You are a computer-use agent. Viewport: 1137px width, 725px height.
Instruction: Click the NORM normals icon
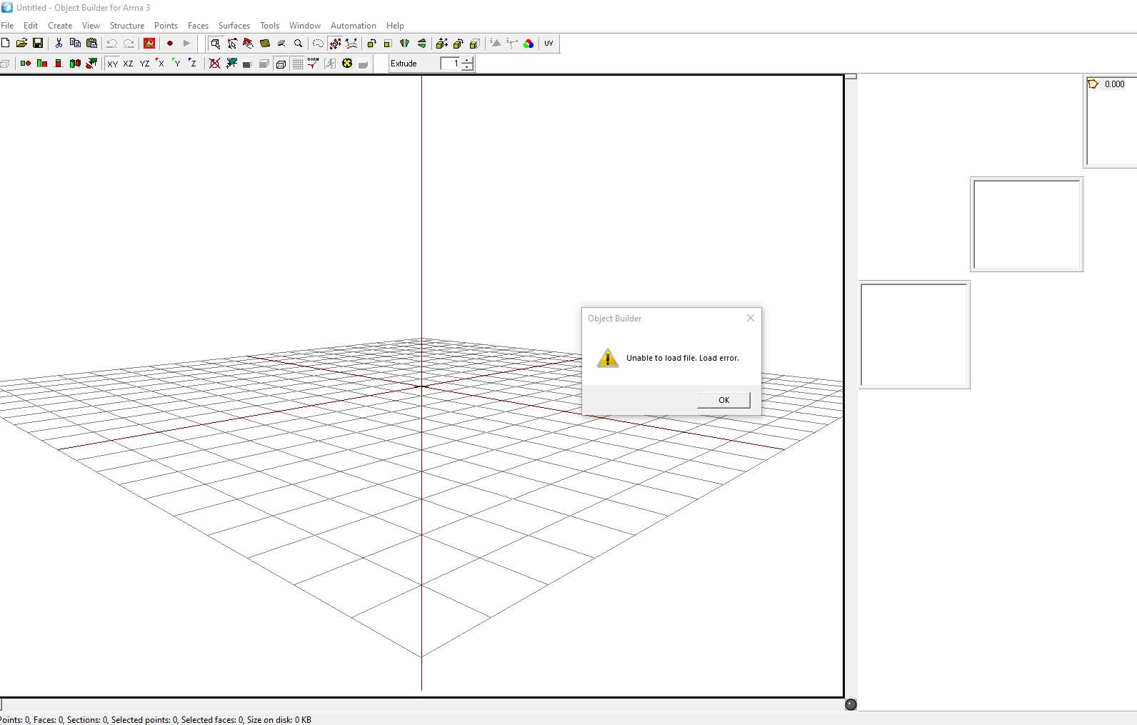point(313,64)
